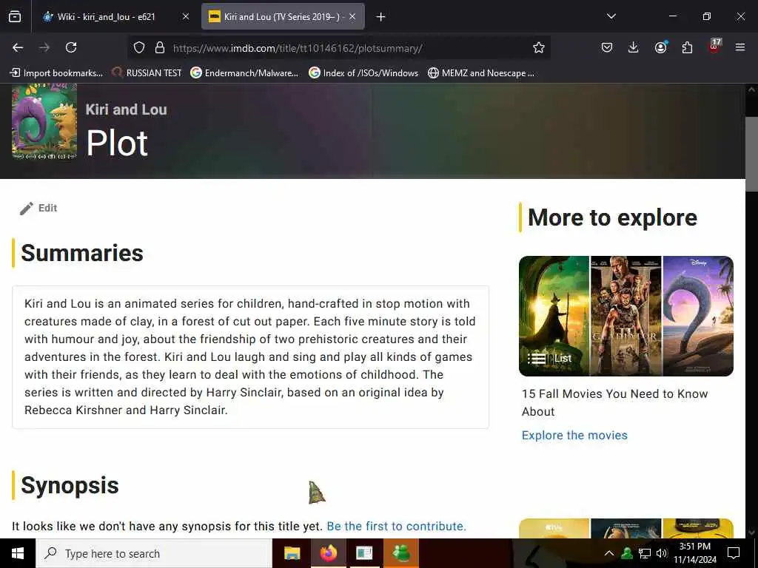This screenshot has width=758, height=568.
Task: Reload the current page
Action: click(x=71, y=47)
